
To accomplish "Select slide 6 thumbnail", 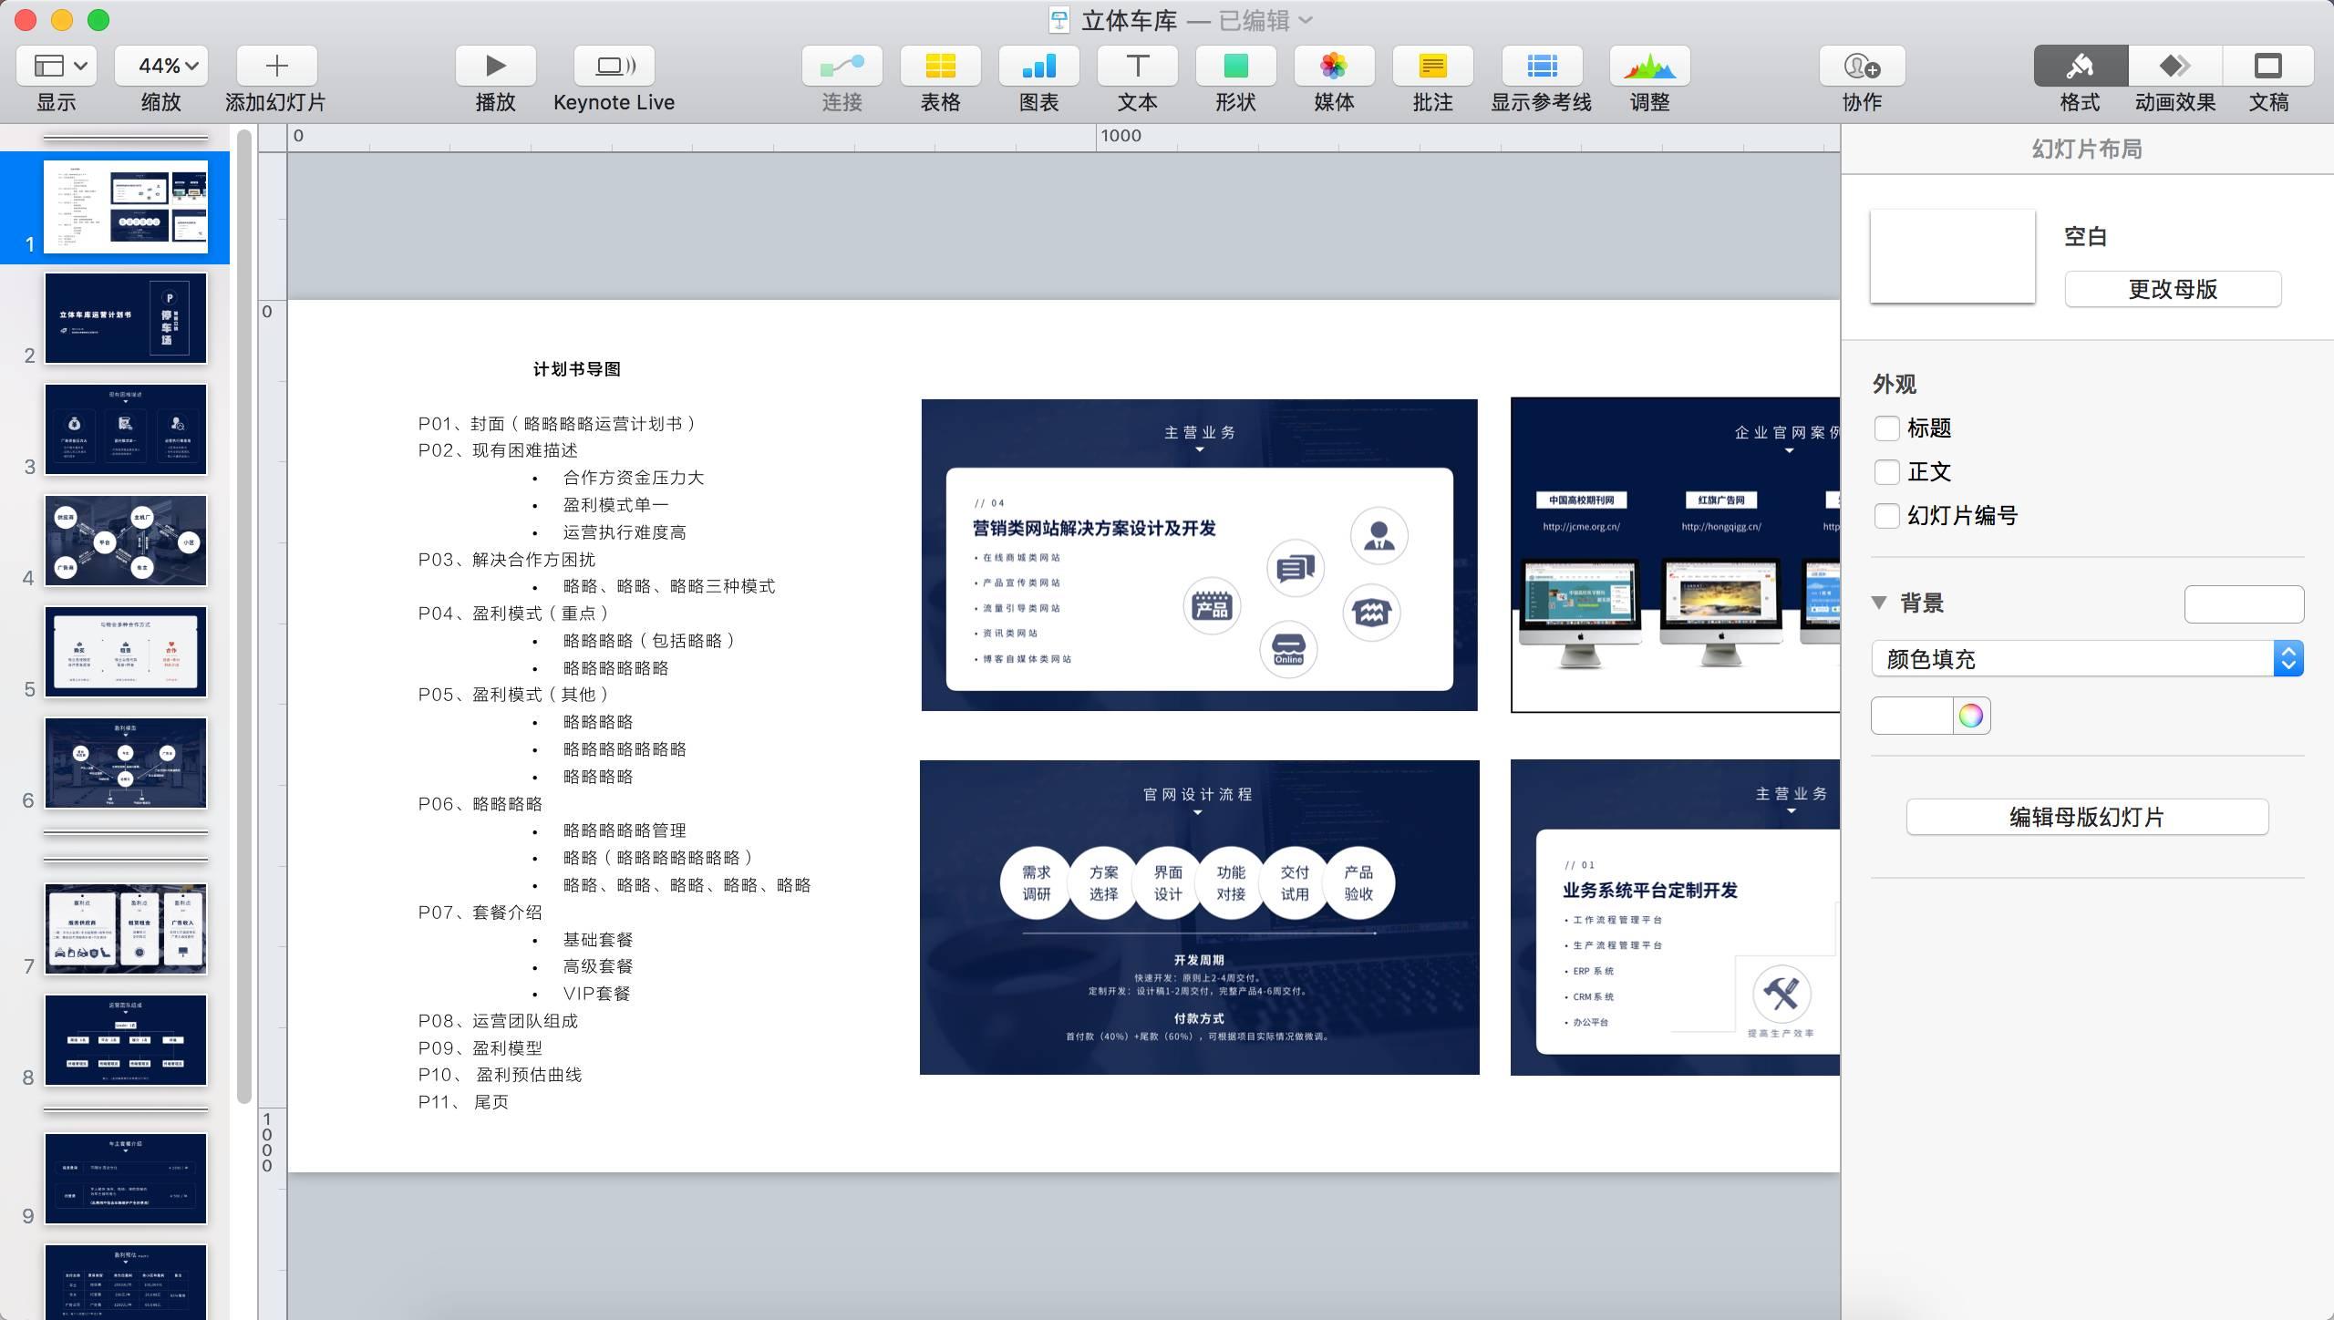I will 126,763.
